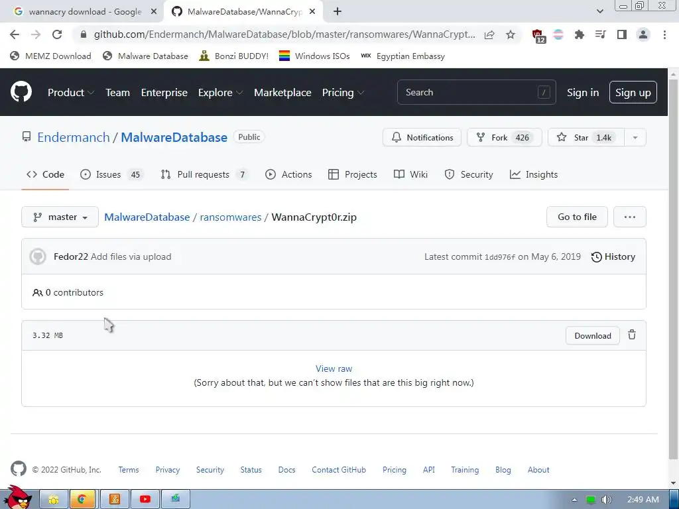Expand the Pricing dropdown menu

[x=343, y=93]
